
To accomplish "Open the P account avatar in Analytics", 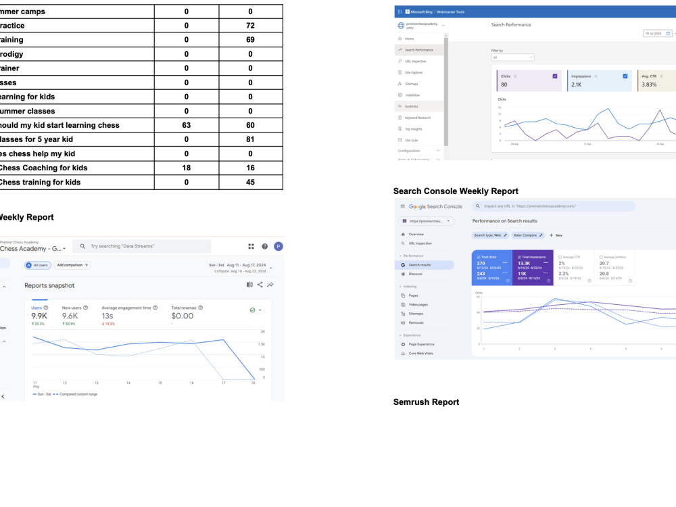I will pyautogui.click(x=279, y=246).
